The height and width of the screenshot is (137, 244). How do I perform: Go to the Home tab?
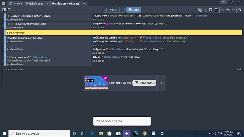[x=16, y=4]
